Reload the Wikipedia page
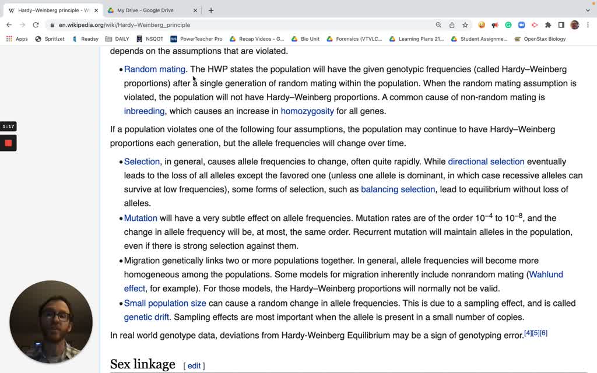Screen dimensions: 597x373 (x=36, y=25)
